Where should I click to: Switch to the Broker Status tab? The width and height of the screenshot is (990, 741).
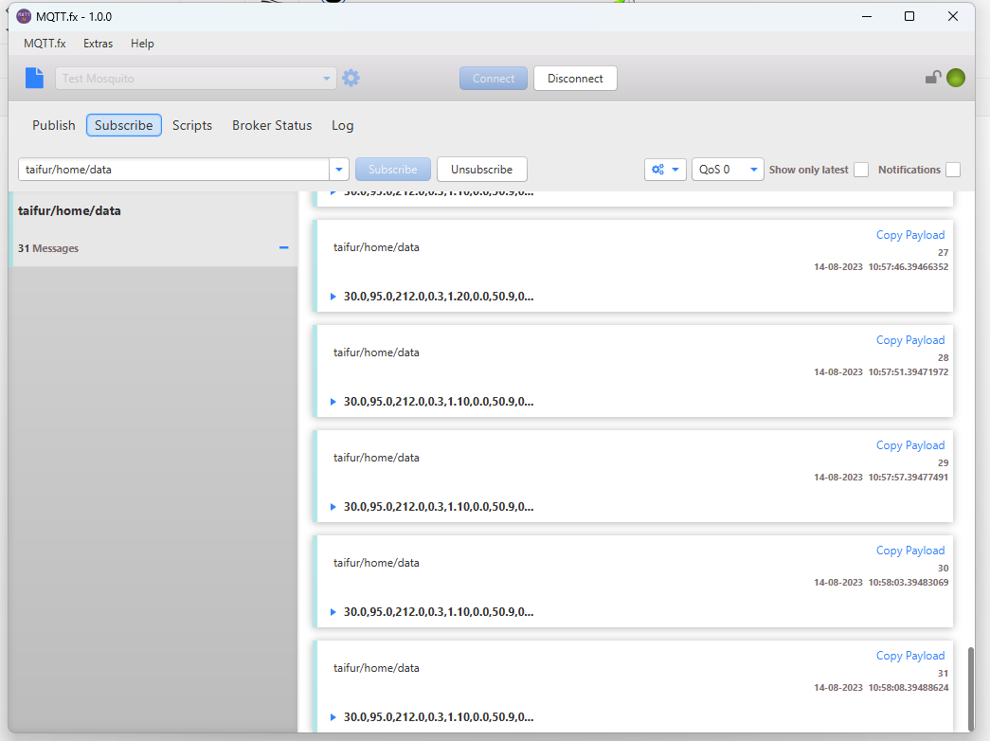pos(272,125)
